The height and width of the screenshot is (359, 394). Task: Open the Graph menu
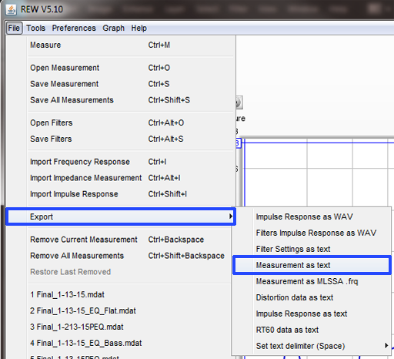click(x=114, y=28)
